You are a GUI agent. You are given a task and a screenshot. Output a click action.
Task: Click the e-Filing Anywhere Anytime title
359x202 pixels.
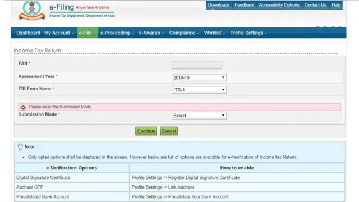point(80,7)
